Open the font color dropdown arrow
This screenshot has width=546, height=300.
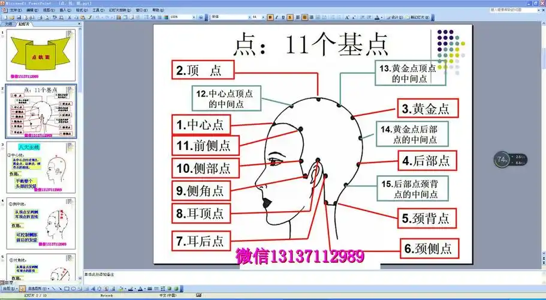382,17
